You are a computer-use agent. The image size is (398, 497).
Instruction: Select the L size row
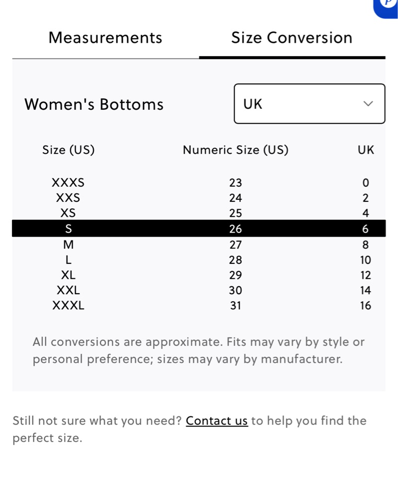point(199,260)
